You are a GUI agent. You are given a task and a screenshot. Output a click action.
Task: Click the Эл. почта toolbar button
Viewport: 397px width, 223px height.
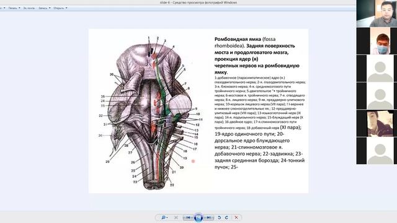29,8
